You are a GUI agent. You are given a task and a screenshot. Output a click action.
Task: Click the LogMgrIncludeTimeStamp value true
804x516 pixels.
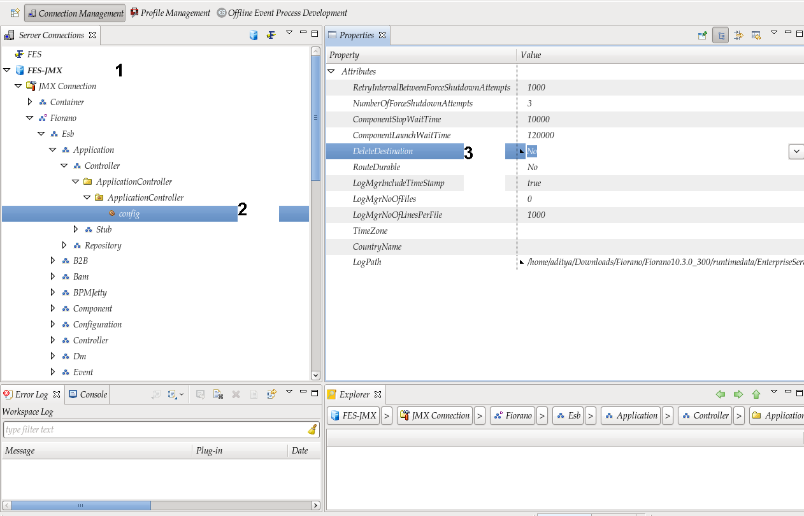point(534,183)
